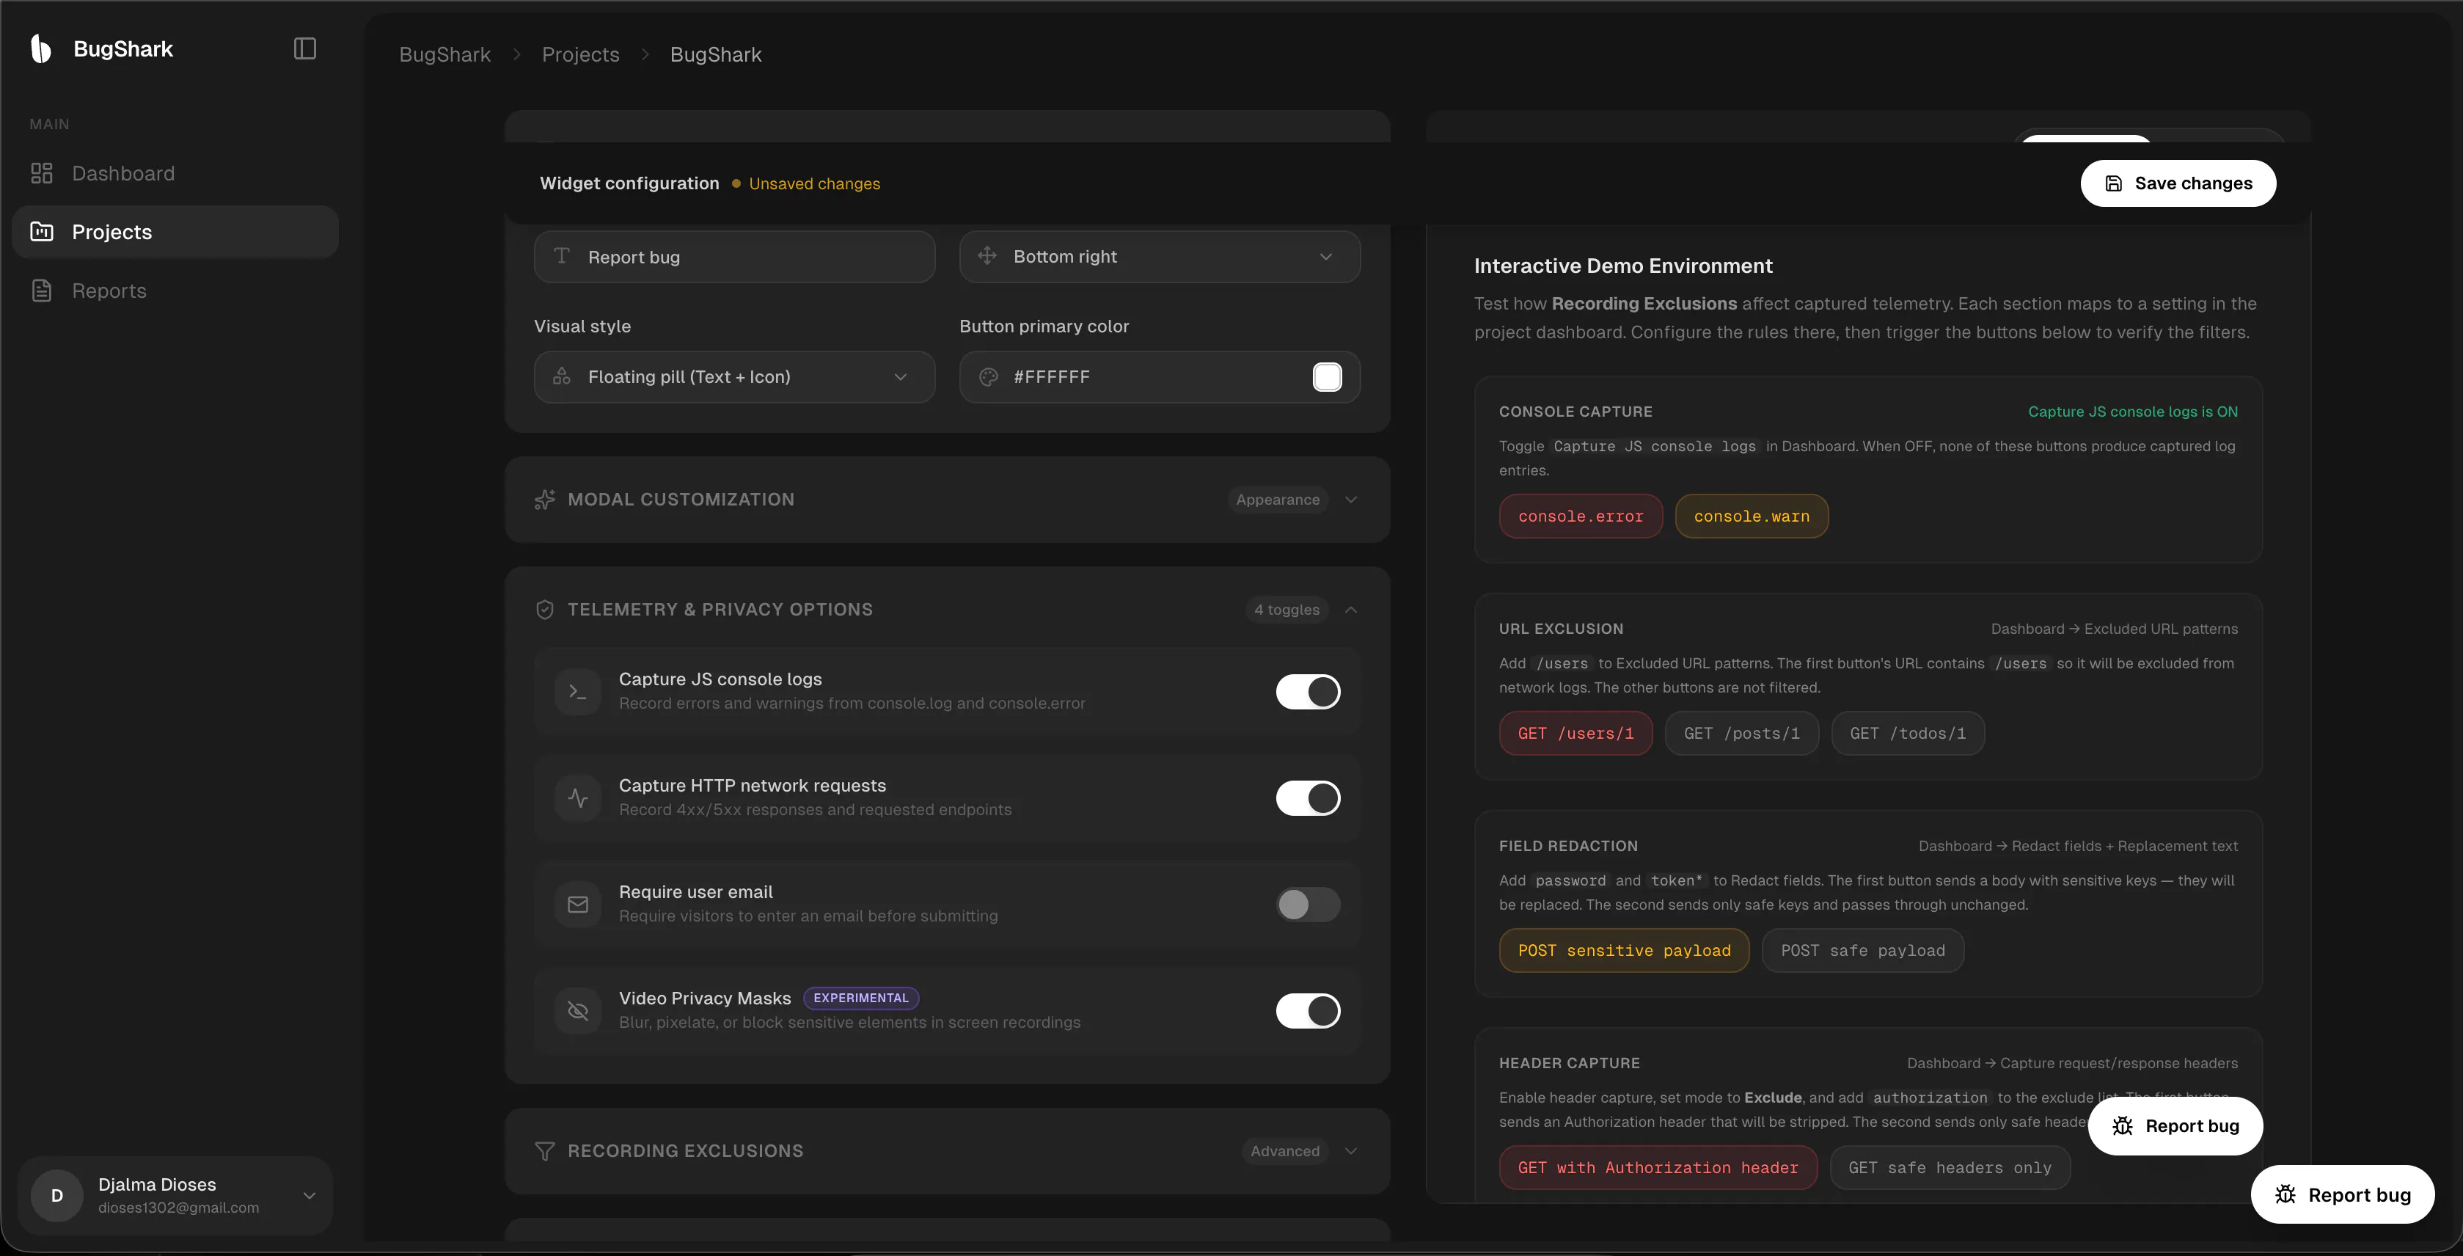Image resolution: width=2463 pixels, height=1256 pixels.
Task: Click the shapes icon in Visual style dropdown
Action: pos(562,376)
